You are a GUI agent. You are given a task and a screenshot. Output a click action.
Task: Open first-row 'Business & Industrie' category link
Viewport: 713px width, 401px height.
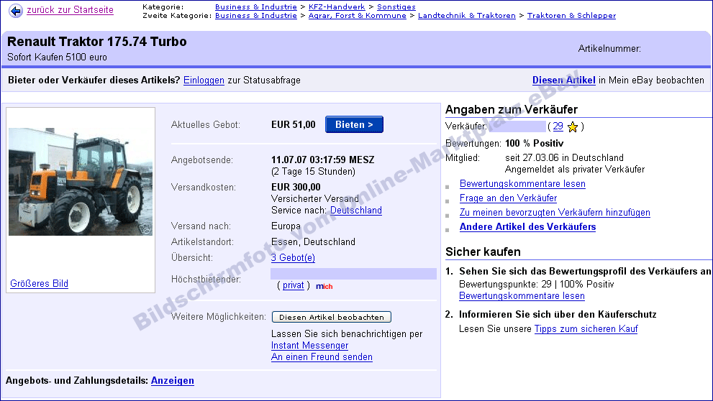256,6
